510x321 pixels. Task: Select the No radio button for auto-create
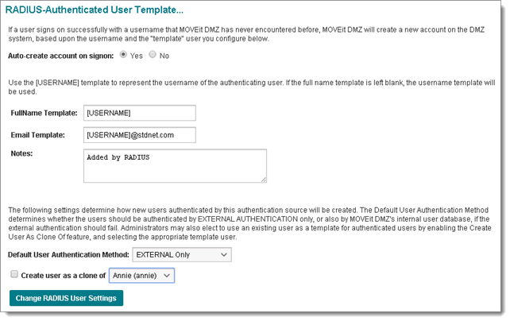click(x=153, y=56)
